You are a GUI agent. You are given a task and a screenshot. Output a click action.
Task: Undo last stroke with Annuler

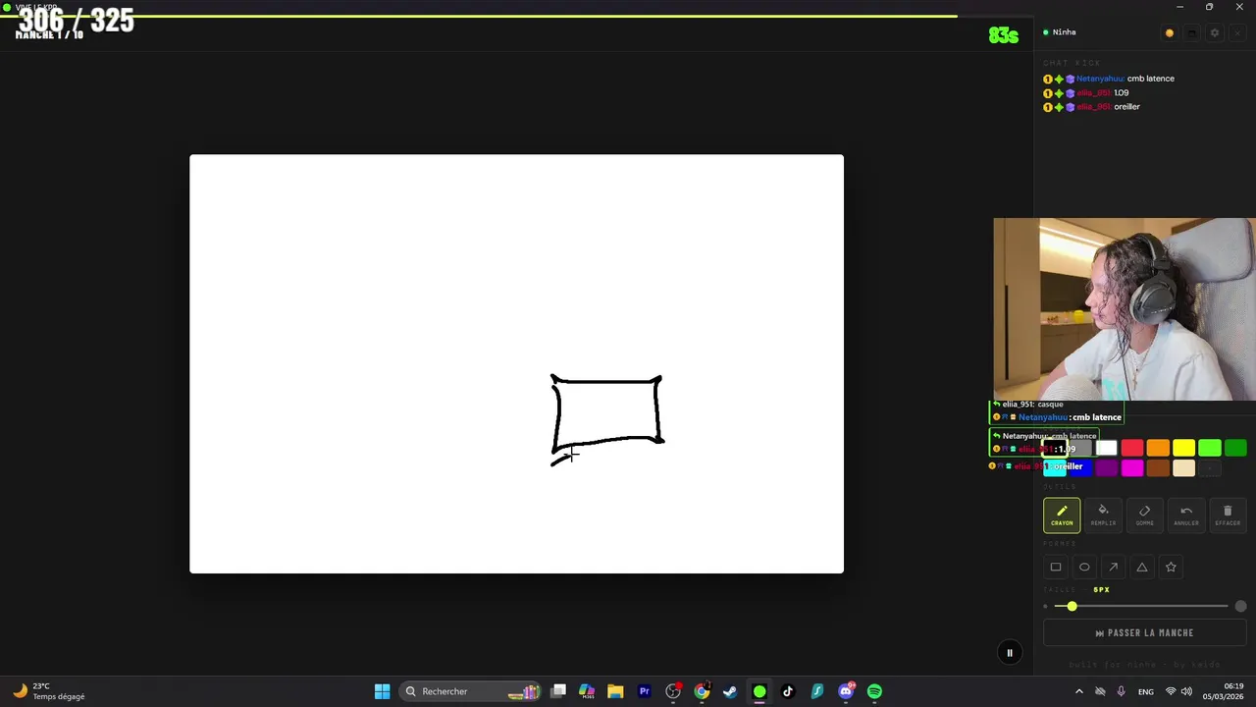tap(1186, 516)
